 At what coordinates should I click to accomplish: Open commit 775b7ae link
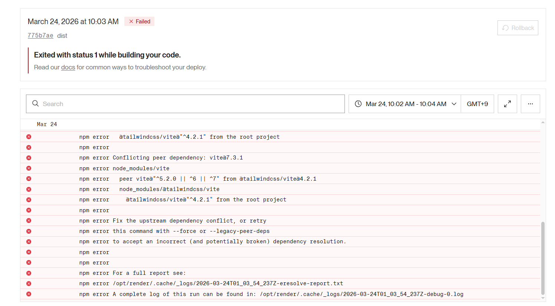[x=40, y=36]
